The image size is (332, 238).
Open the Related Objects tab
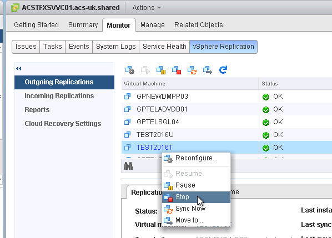199,25
